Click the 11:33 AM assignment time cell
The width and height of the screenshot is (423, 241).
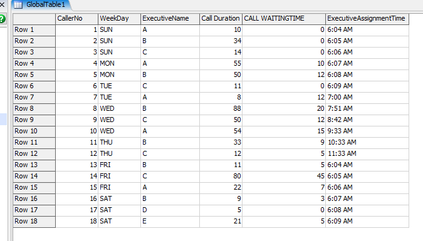pos(367,153)
